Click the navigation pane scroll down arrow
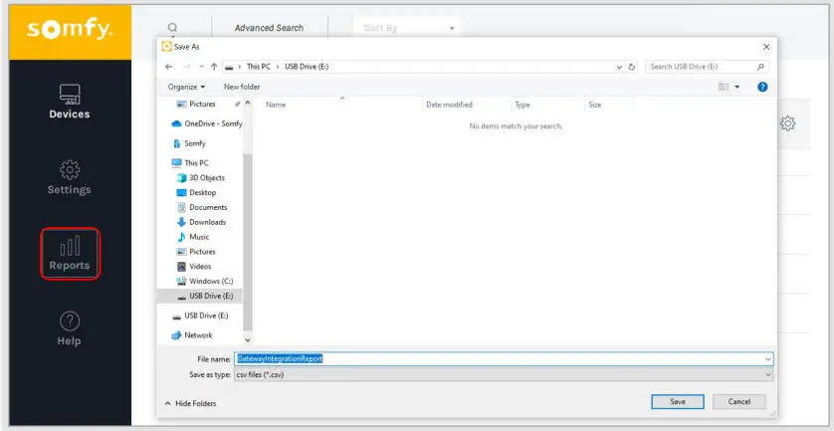 point(248,339)
